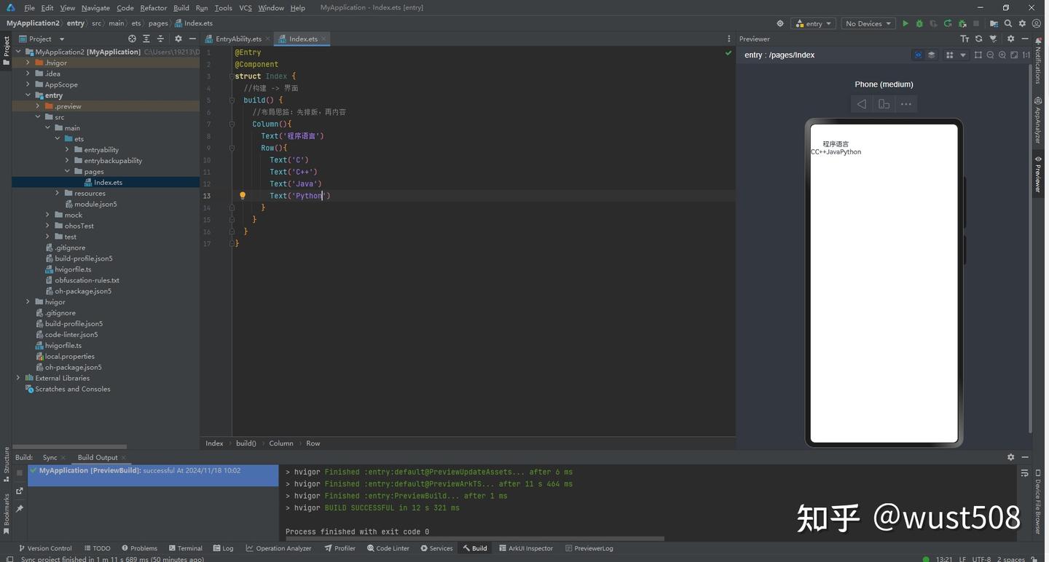Screen dimensions: 1049x562
Task: Open the Problems tool window
Action: [139, 548]
